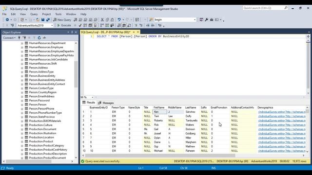The height and width of the screenshot is (175, 312).
Task: Open the Tools menu
Action: click(x=58, y=14)
